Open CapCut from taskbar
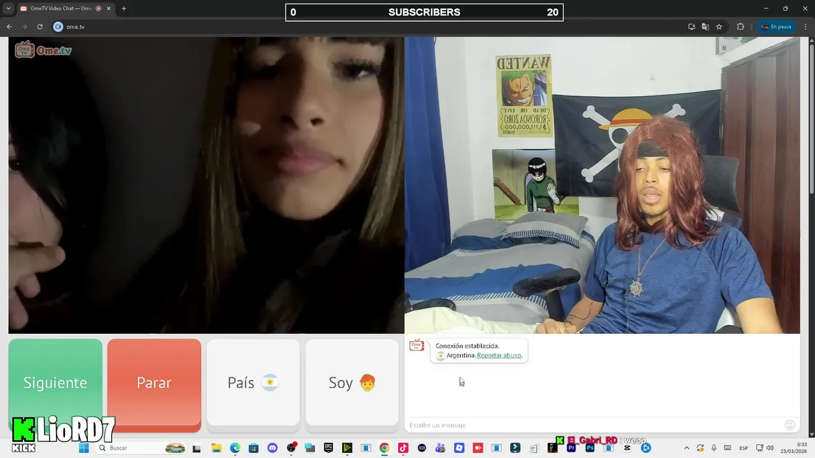 [x=627, y=448]
